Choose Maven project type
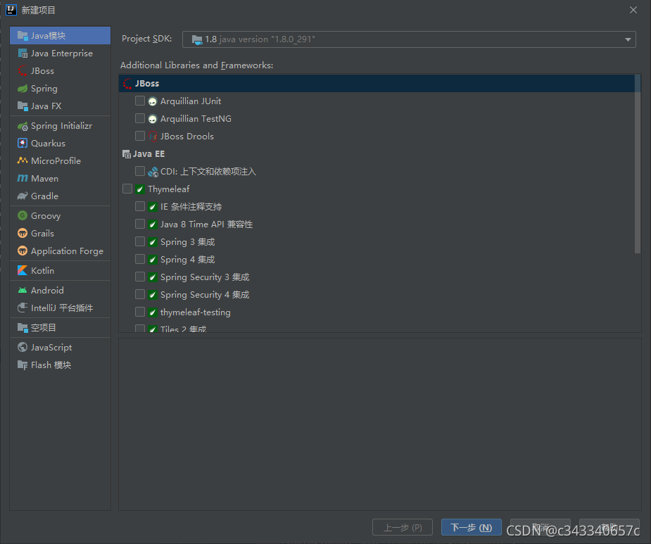The height and width of the screenshot is (544, 651). coord(61,179)
